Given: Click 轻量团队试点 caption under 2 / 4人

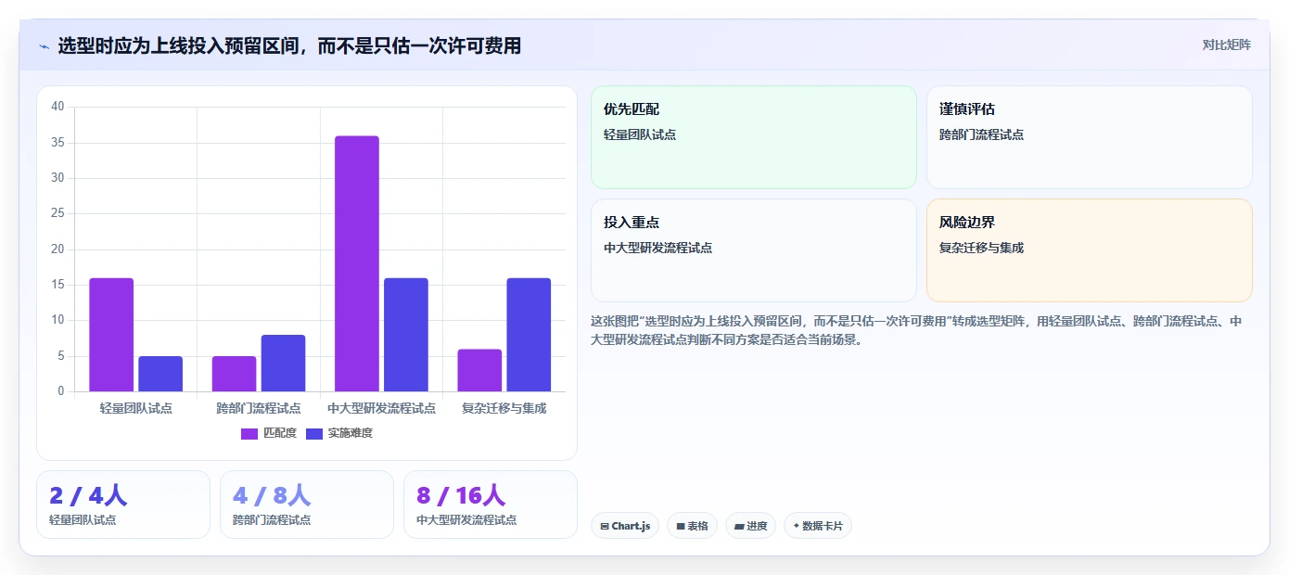Looking at the screenshot, I should point(83,520).
